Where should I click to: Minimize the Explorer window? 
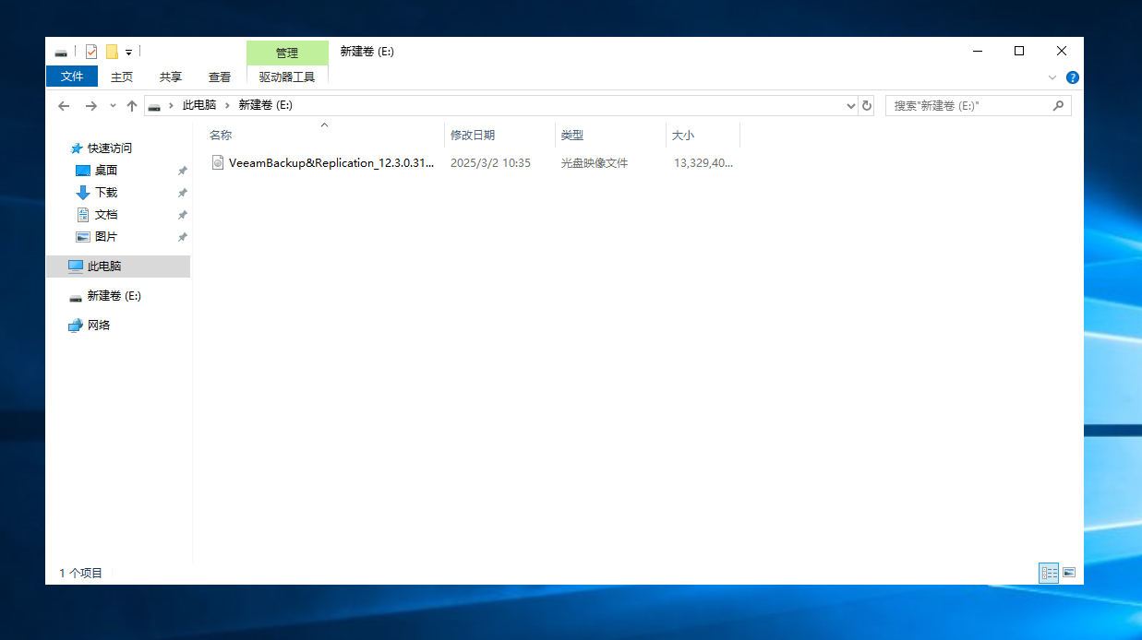click(x=977, y=51)
